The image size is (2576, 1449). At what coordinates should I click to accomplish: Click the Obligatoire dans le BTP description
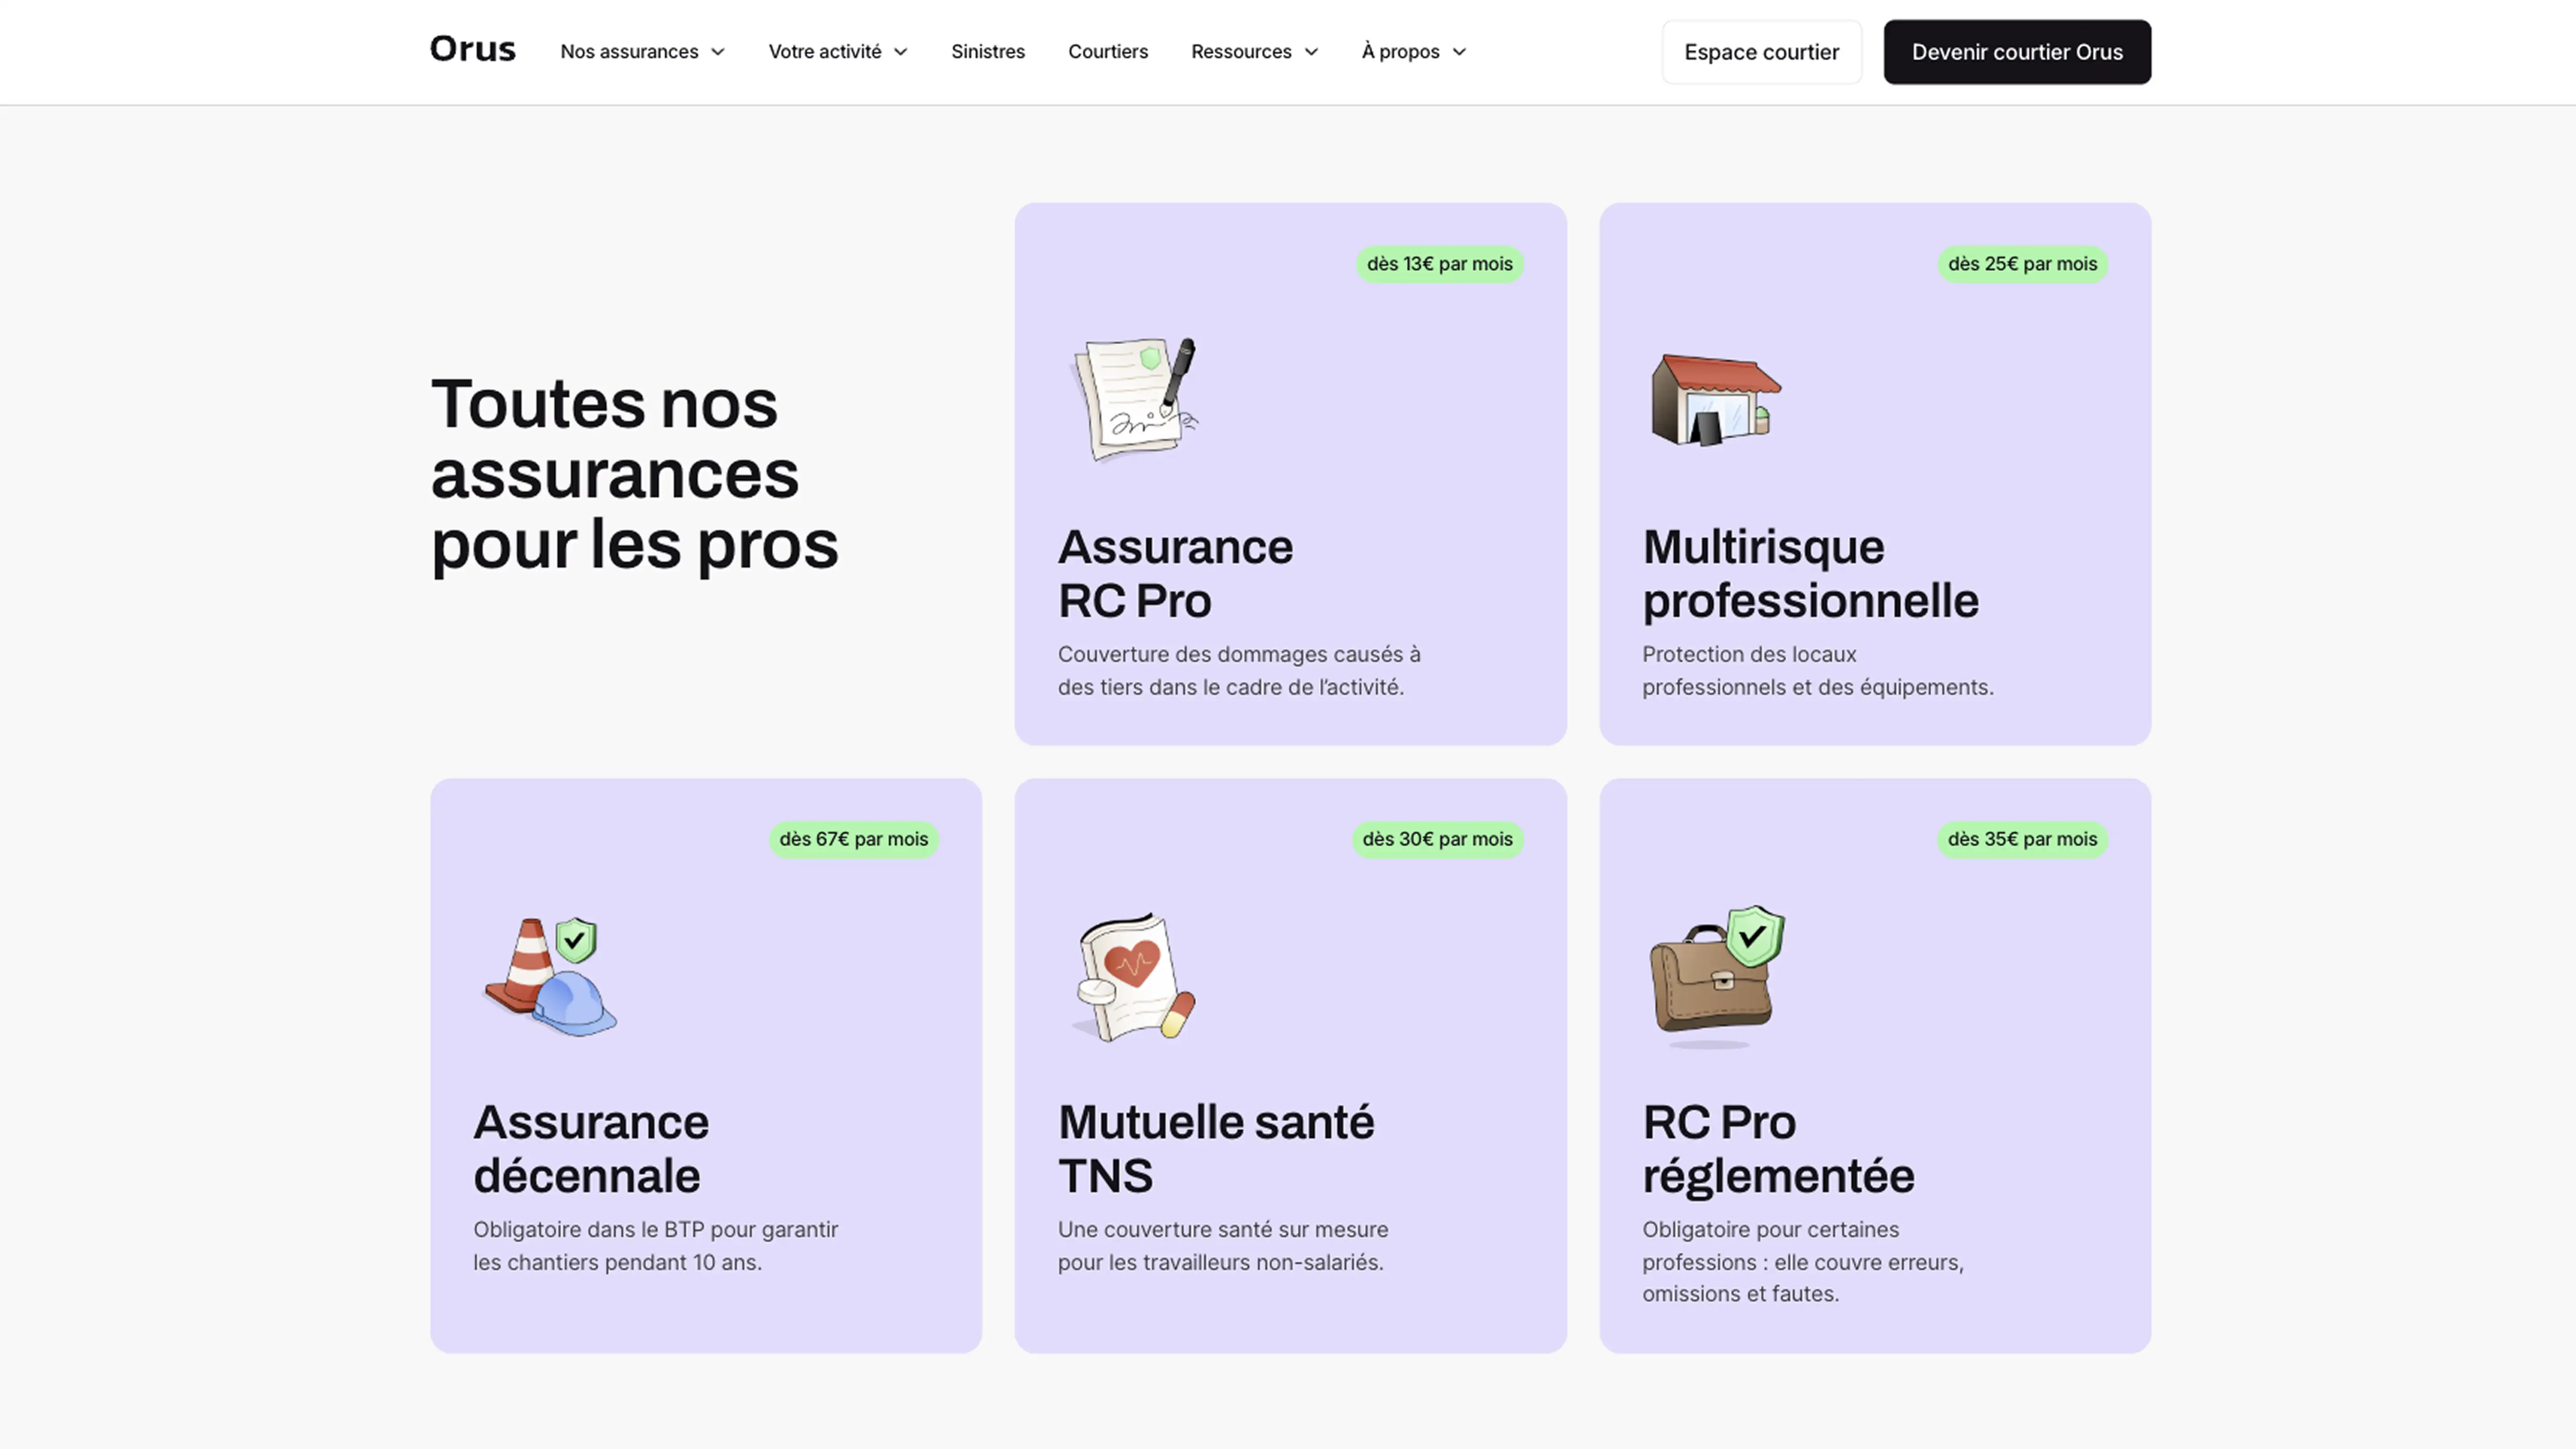tap(655, 1245)
